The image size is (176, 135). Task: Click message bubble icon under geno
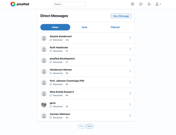click(x=51, y=107)
